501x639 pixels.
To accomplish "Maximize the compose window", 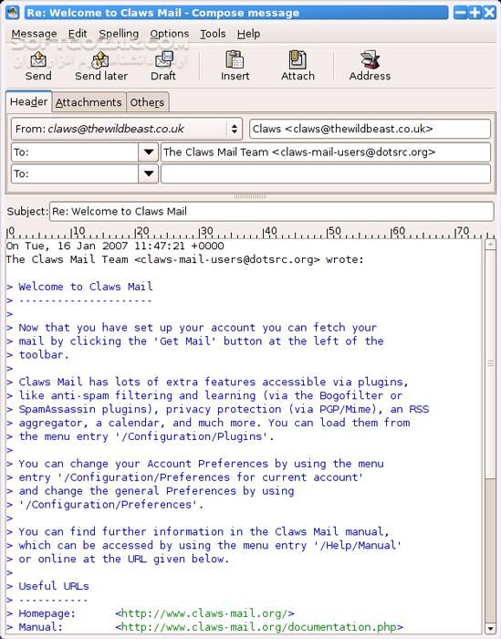I will tap(475, 12).
